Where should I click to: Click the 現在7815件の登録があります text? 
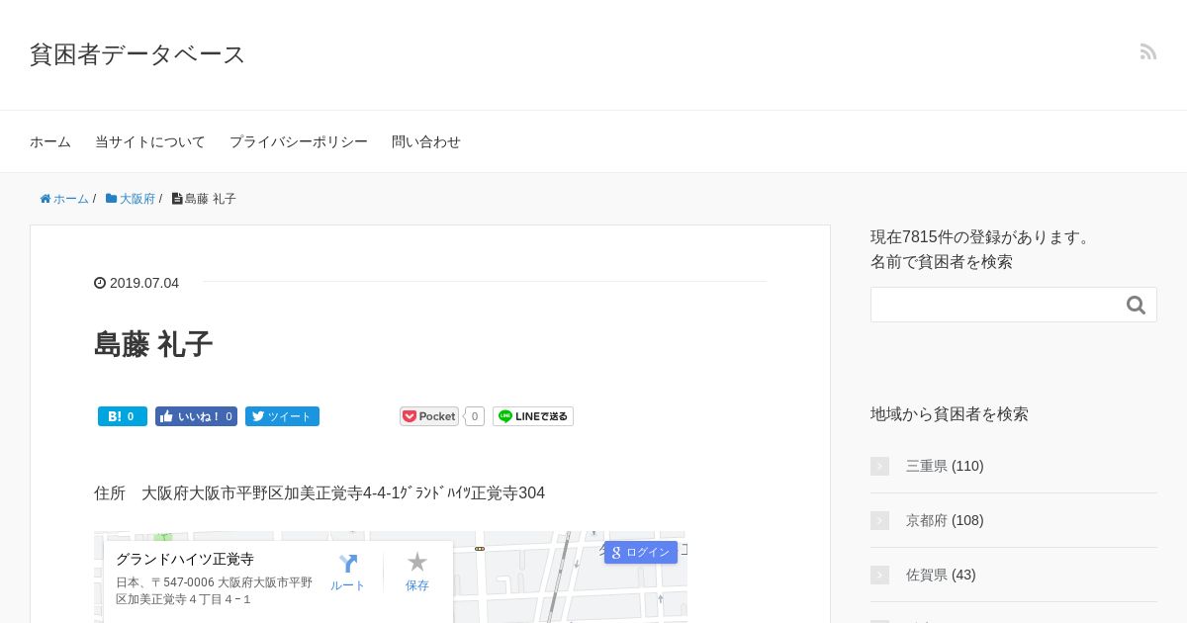click(x=980, y=237)
